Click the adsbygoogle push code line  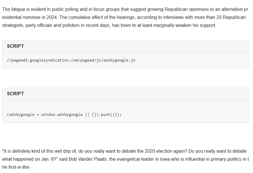(64, 114)
